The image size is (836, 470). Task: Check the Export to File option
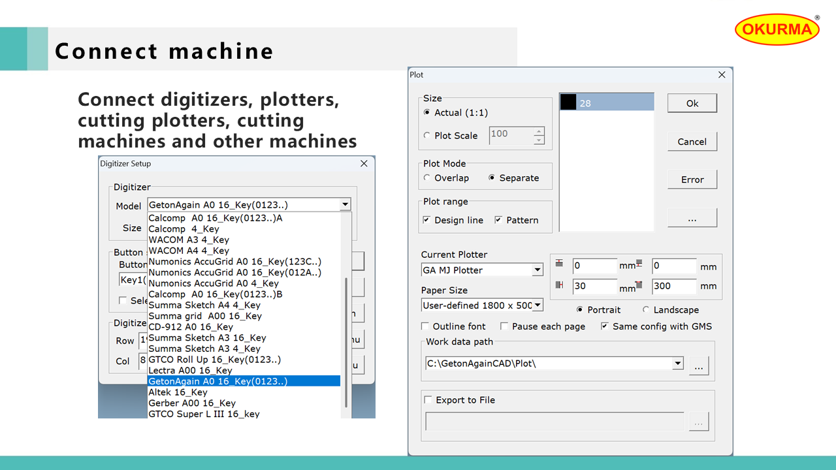click(428, 400)
